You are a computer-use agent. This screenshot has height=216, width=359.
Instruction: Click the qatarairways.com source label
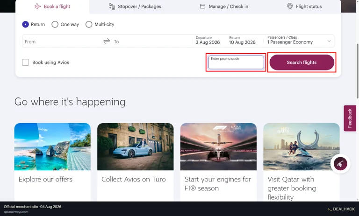16,212
